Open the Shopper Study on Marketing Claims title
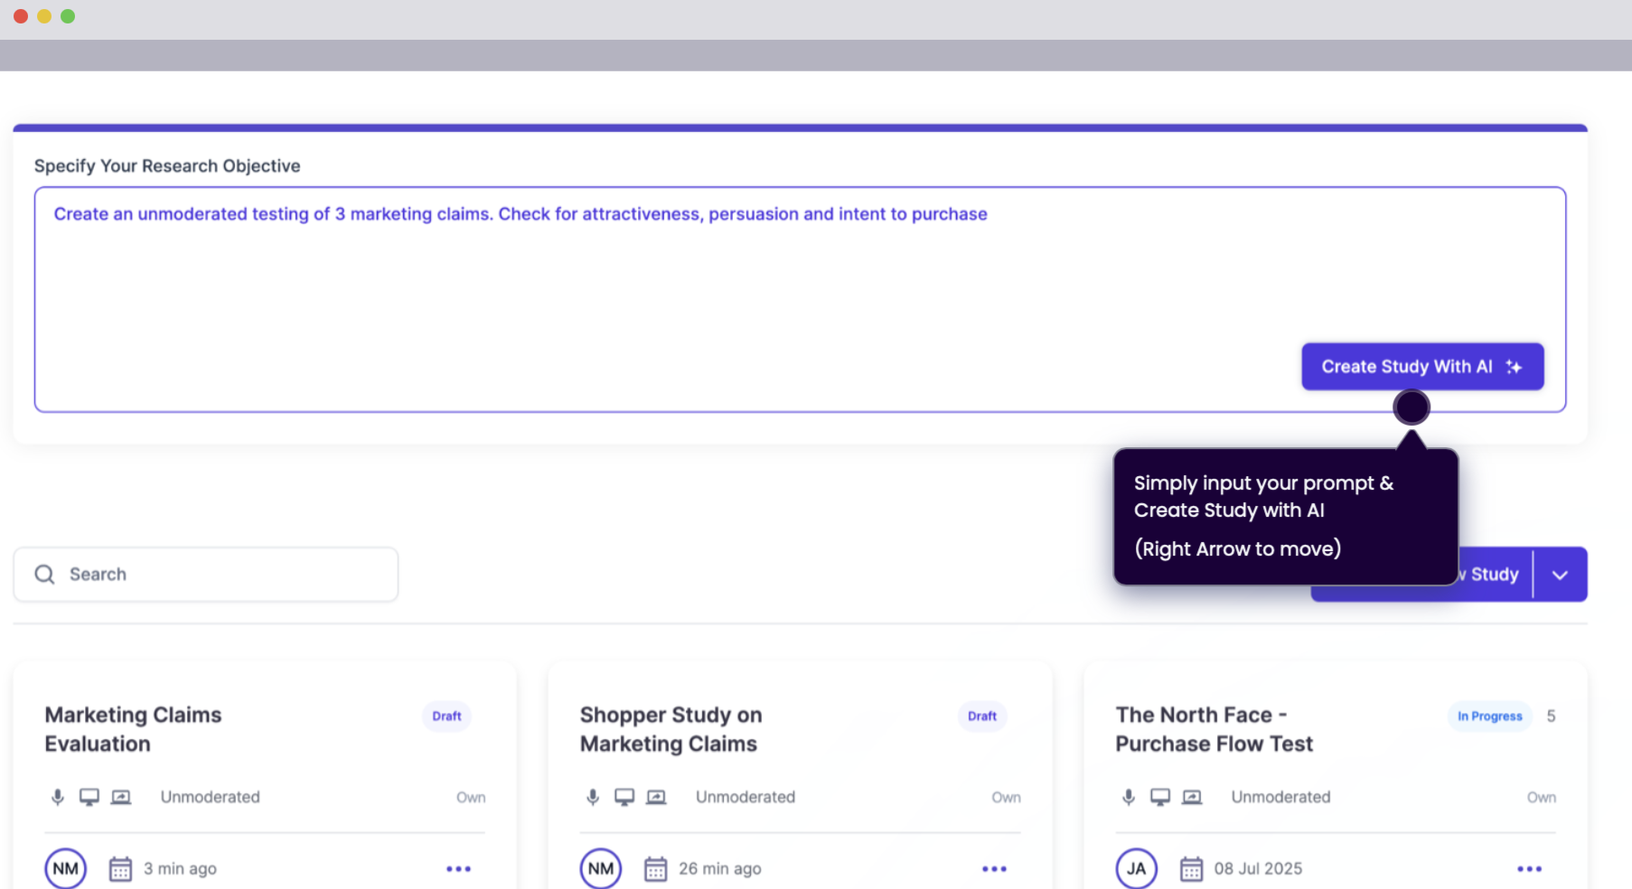 [x=671, y=729]
